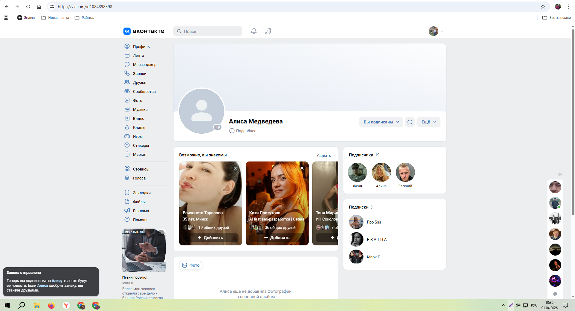575x311 pixels.
Task: Add Елизавета Тарасова as a friend
Action: 210,238
